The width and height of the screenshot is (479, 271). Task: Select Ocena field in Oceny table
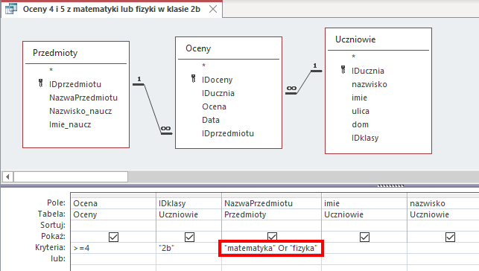click(x=214, y=106)
